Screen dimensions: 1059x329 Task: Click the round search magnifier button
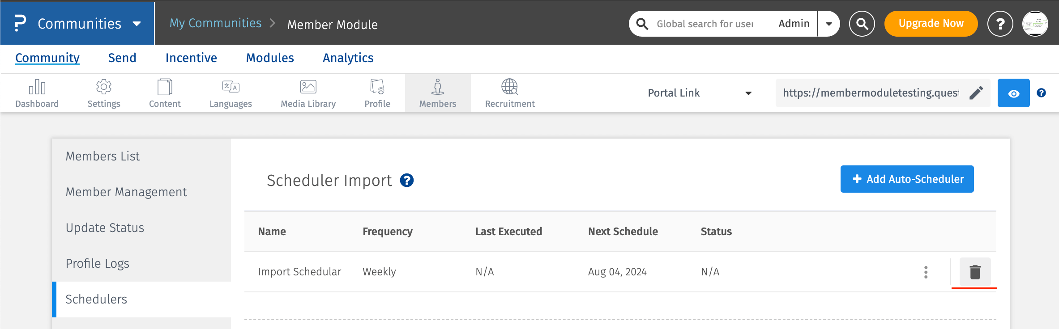click(x=862, y=24)
